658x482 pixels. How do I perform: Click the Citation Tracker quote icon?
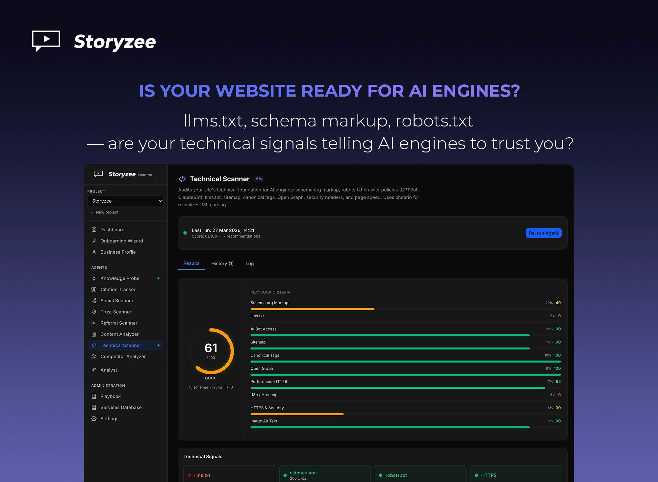(x=94, y=289)
